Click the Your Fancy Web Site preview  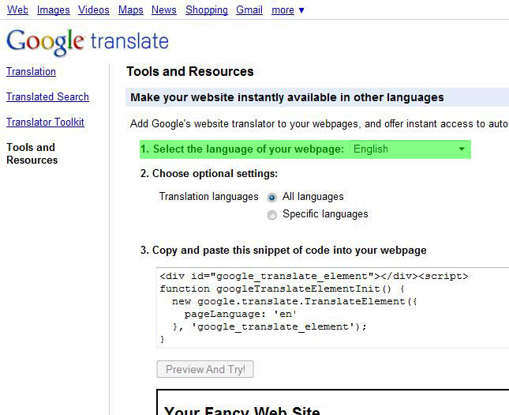[x=333, y=402]
